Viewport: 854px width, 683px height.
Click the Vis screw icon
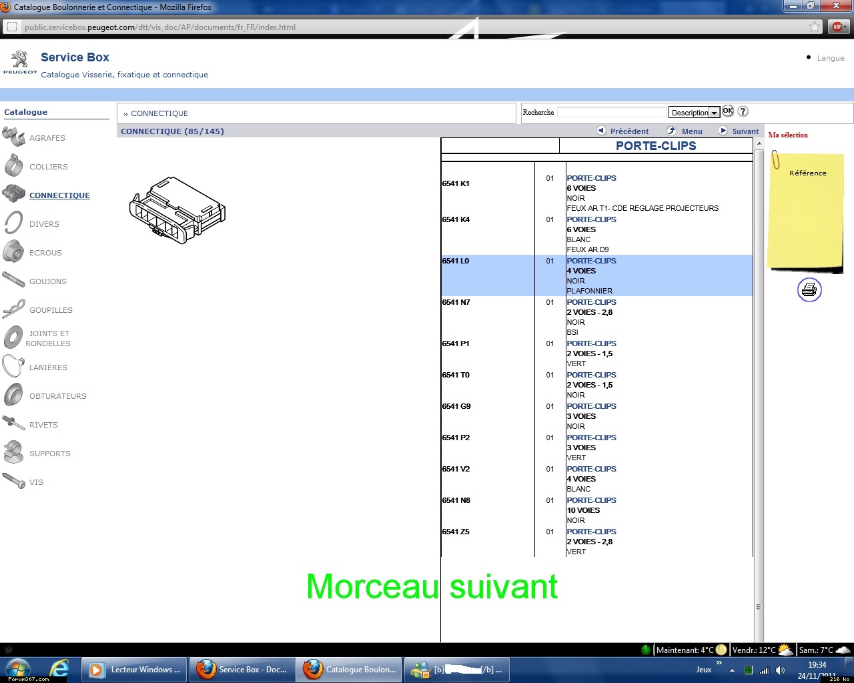pyautogui.click(x=13, y=481)
